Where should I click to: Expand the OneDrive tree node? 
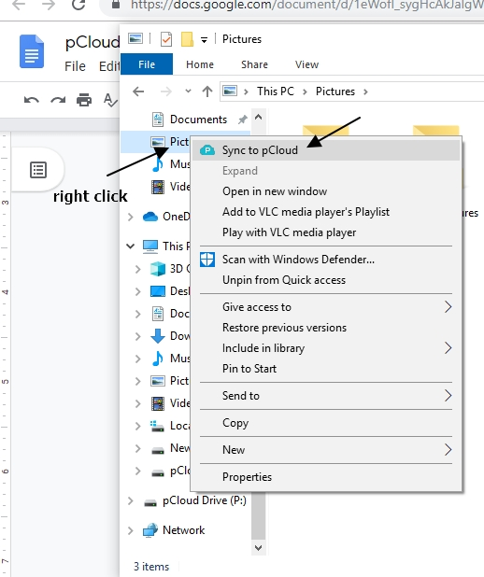click(131, 217)
